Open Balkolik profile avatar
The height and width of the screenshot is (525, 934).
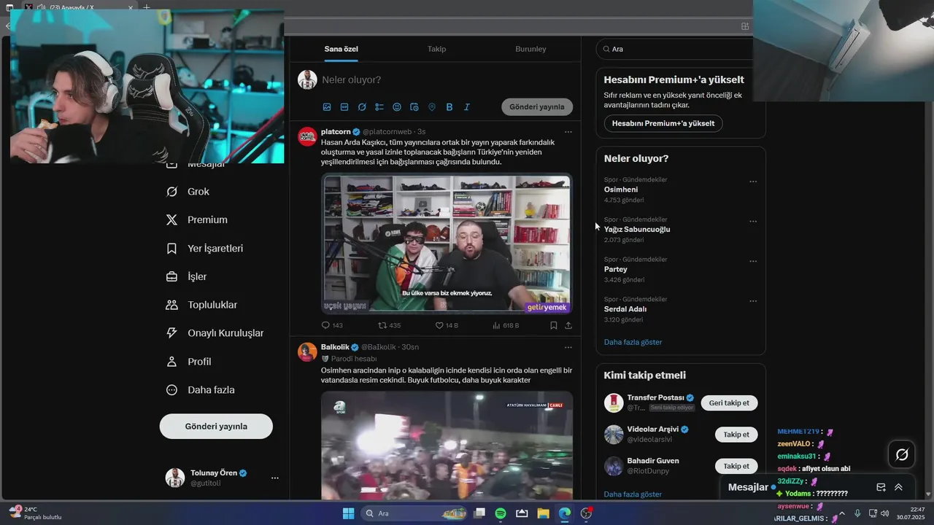tap(307, 351)
